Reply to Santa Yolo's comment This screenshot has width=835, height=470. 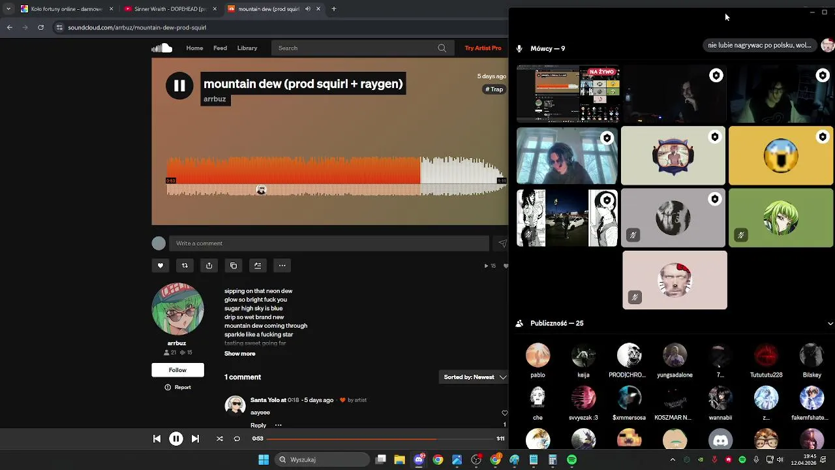point(258,425)
